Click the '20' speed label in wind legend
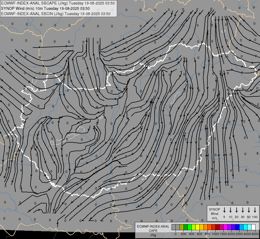260x239 pixels. pos(237,217)
